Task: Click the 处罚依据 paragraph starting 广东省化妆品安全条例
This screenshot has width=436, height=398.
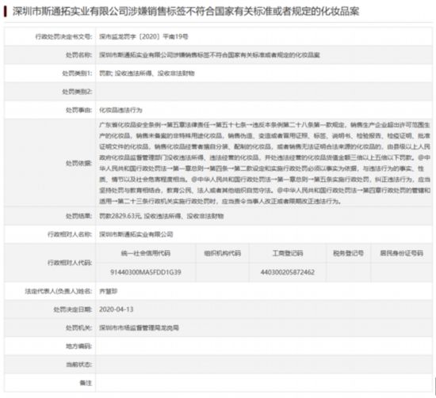Action: (x=265, y=163)
